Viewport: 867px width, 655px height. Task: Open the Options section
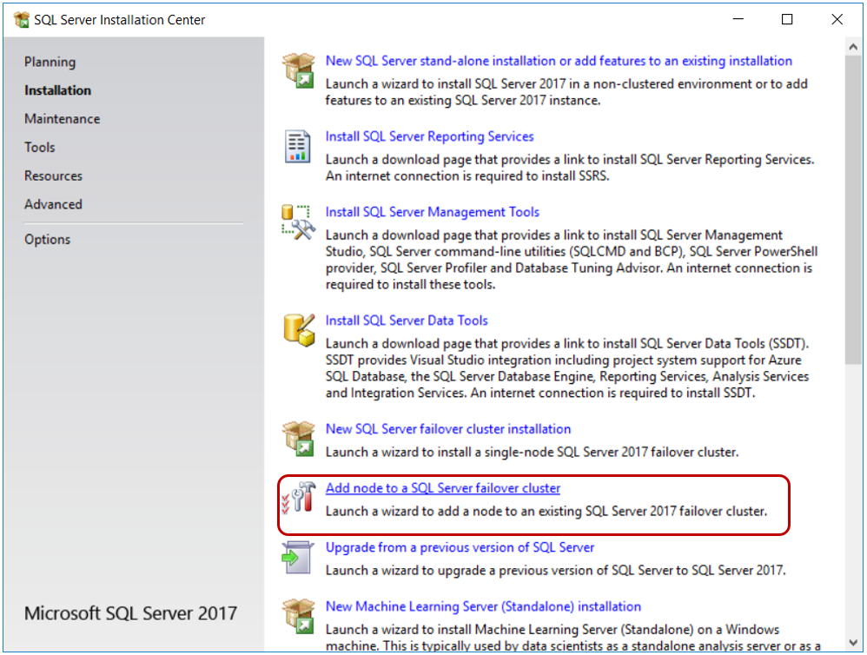[x=47, y=240]
